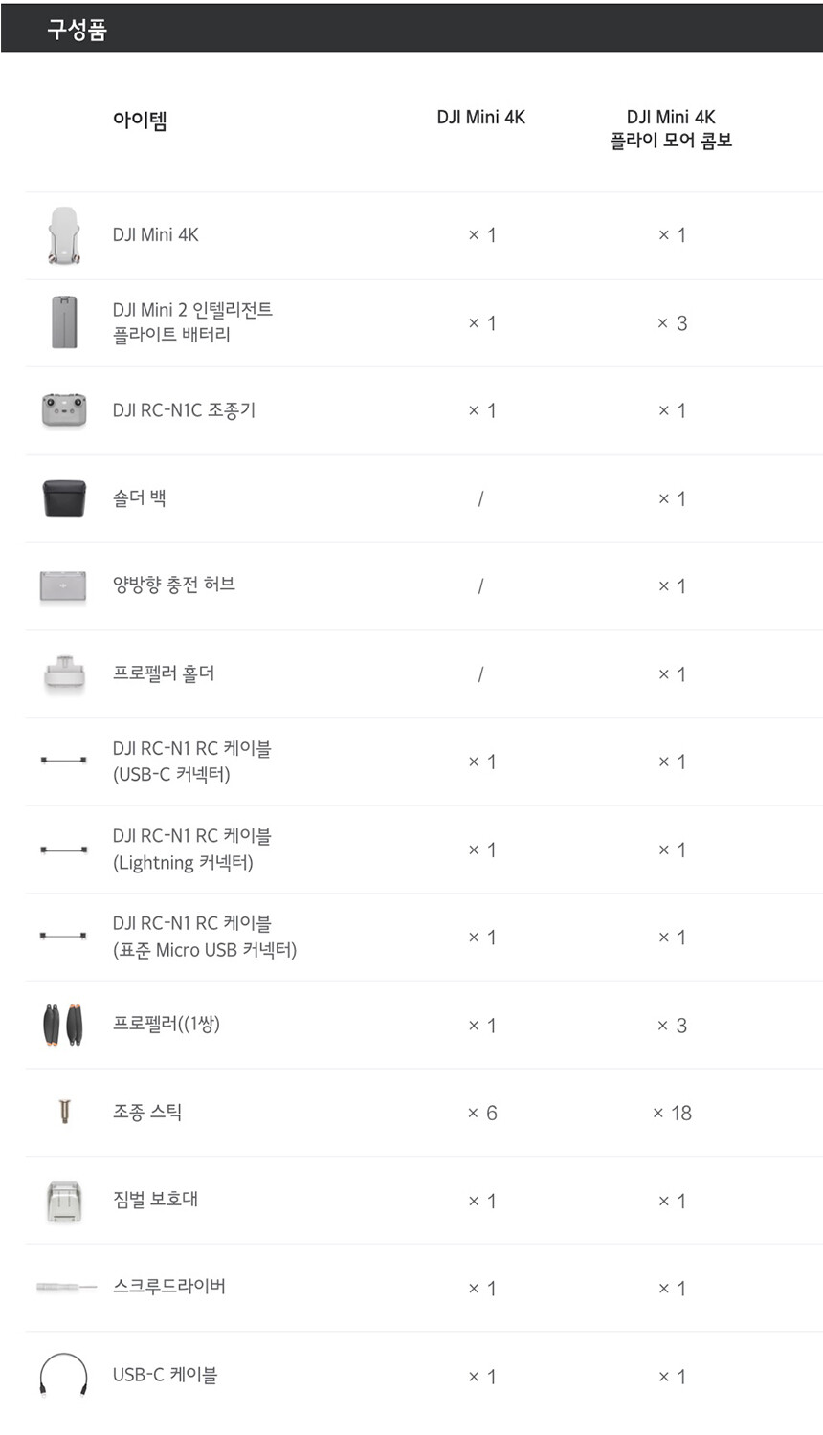The height and width of the screenshot is (1435, 823).
Task: Click the 양방향 충전 허브 item label
Action: click(x=174, y=585)
